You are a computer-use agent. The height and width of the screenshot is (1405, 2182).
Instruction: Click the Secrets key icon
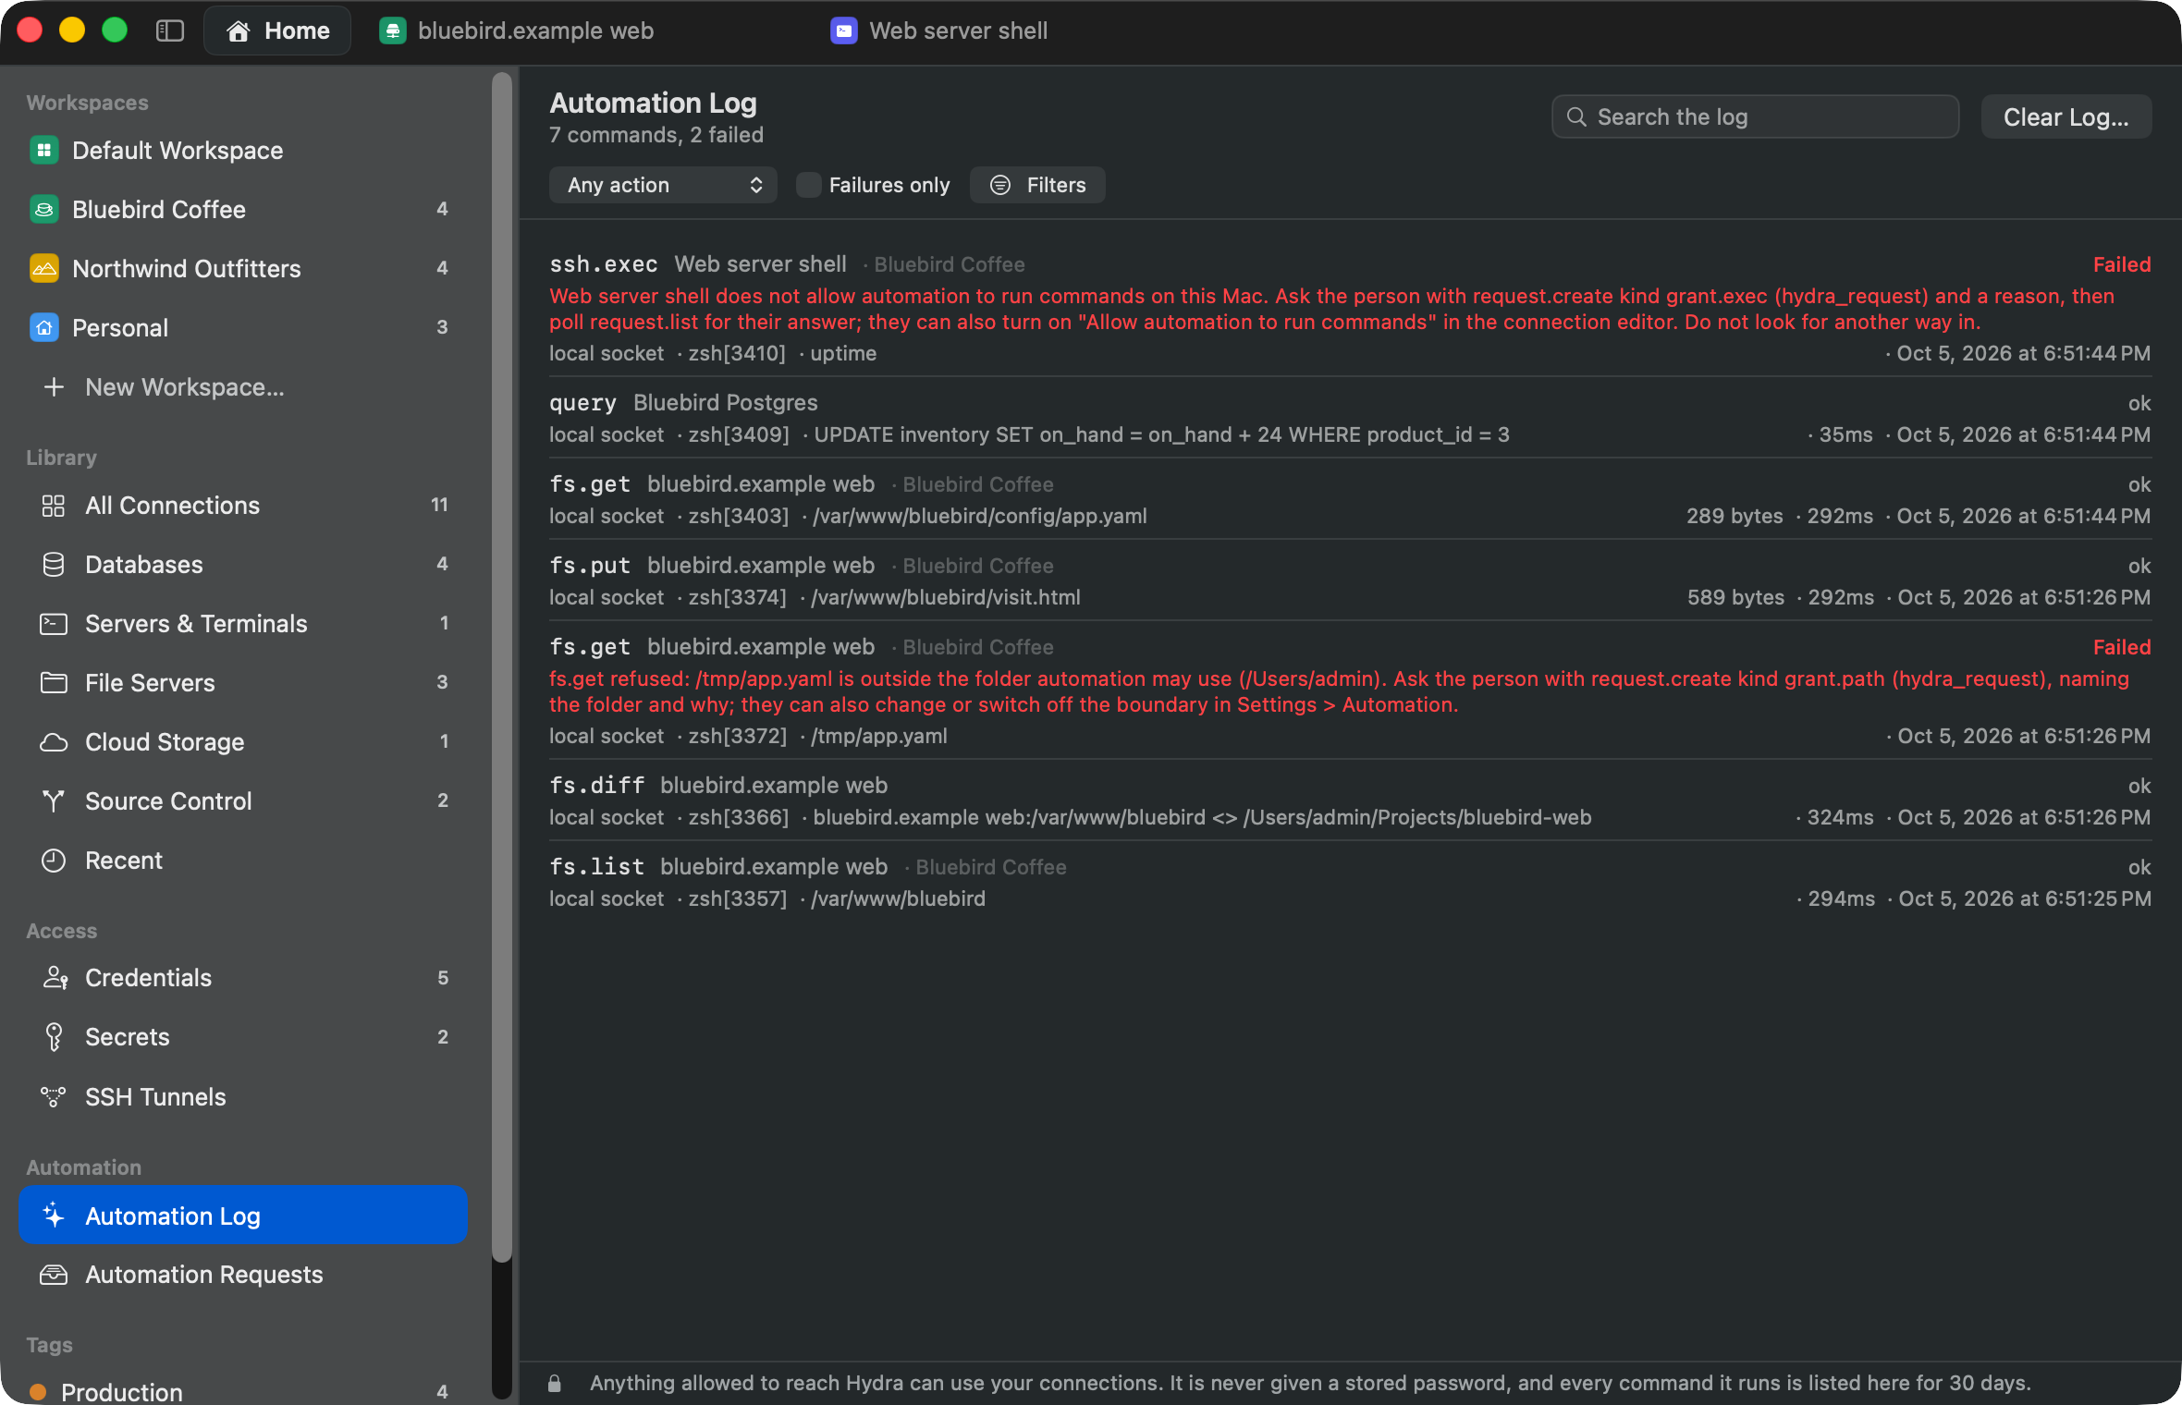click(x=54, y=1036)
